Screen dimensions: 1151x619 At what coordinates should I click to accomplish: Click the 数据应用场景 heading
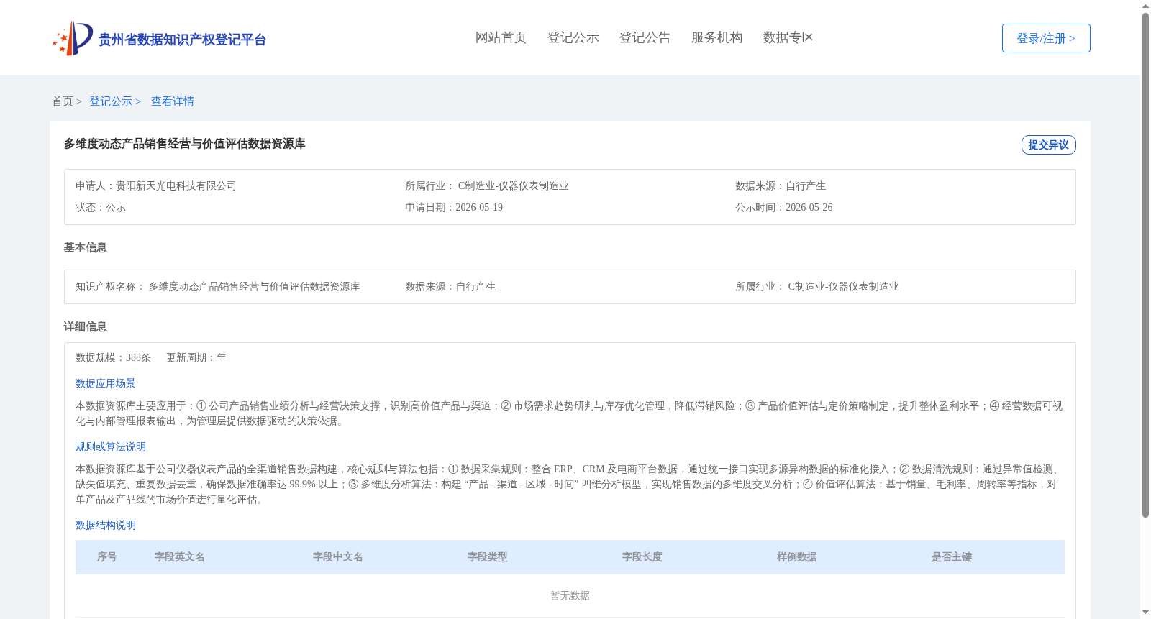[x=106, y=383]
